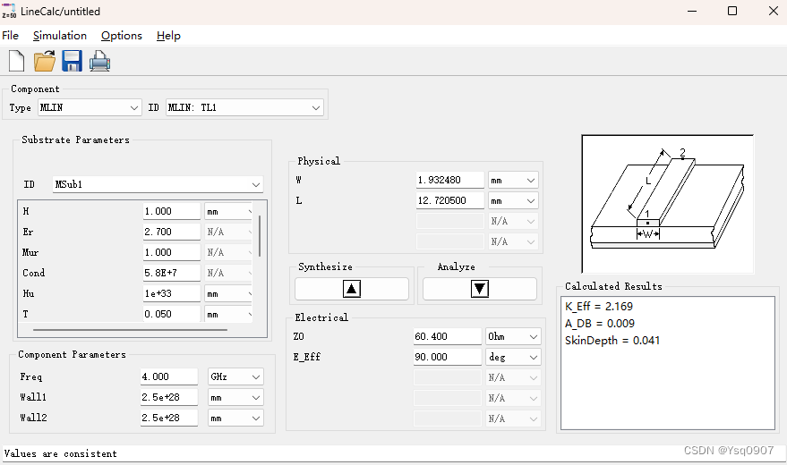Click the Wall2 value field
The height and width of the screenshot is (465, 787).
(x=169, y=418)
